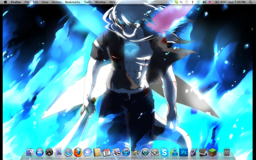Launch Photoshop from the dock
Screen dimensions: 256x160
click(x=183, y=153)
